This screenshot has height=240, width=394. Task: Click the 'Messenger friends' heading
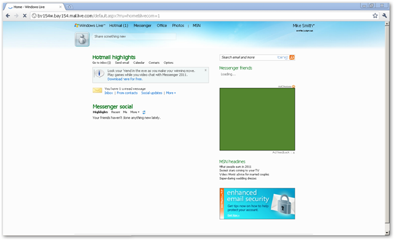(236, 68)
